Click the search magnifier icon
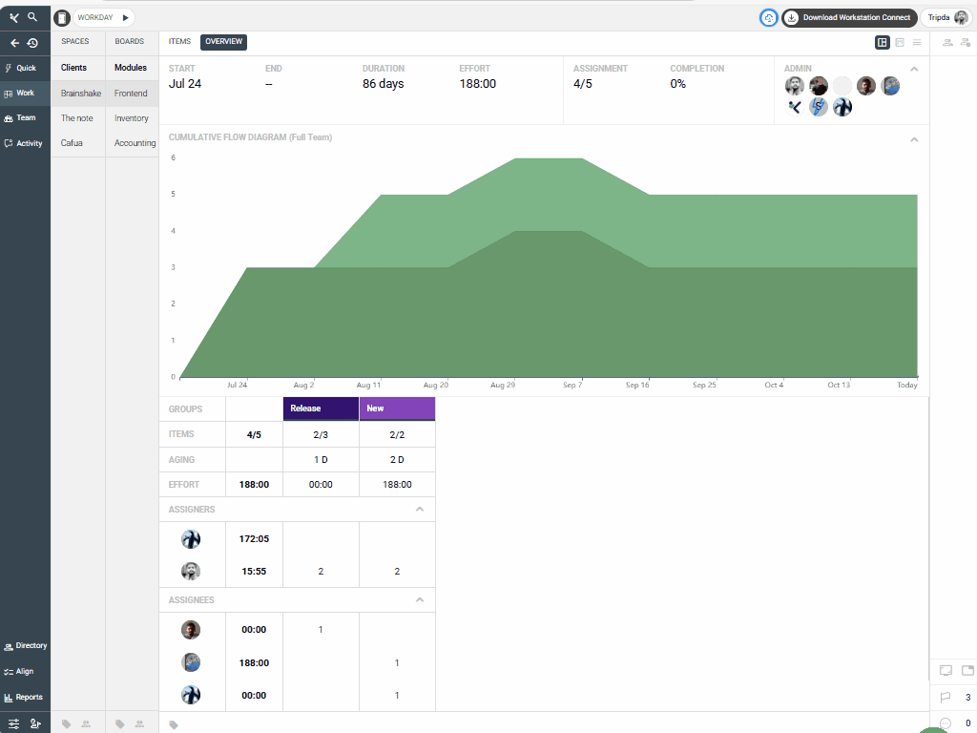 point(32,17)
